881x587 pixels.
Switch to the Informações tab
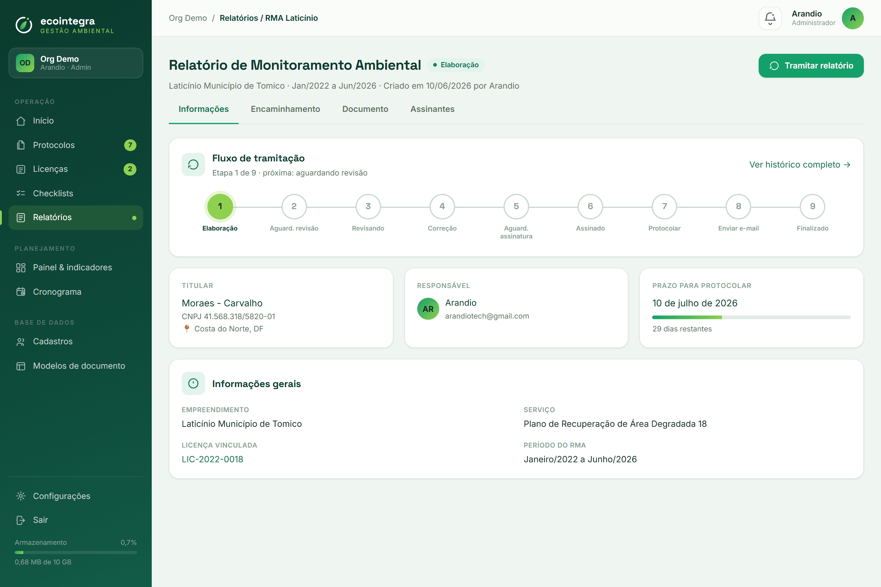[203, 109]
